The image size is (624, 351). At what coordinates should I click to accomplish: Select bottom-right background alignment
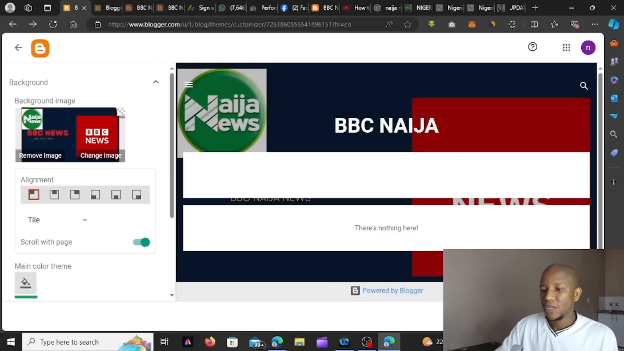[136, 195]
